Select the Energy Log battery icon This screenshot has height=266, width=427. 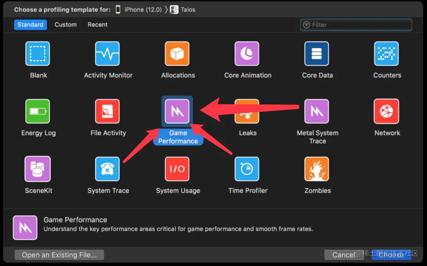[x=38, y=111]
